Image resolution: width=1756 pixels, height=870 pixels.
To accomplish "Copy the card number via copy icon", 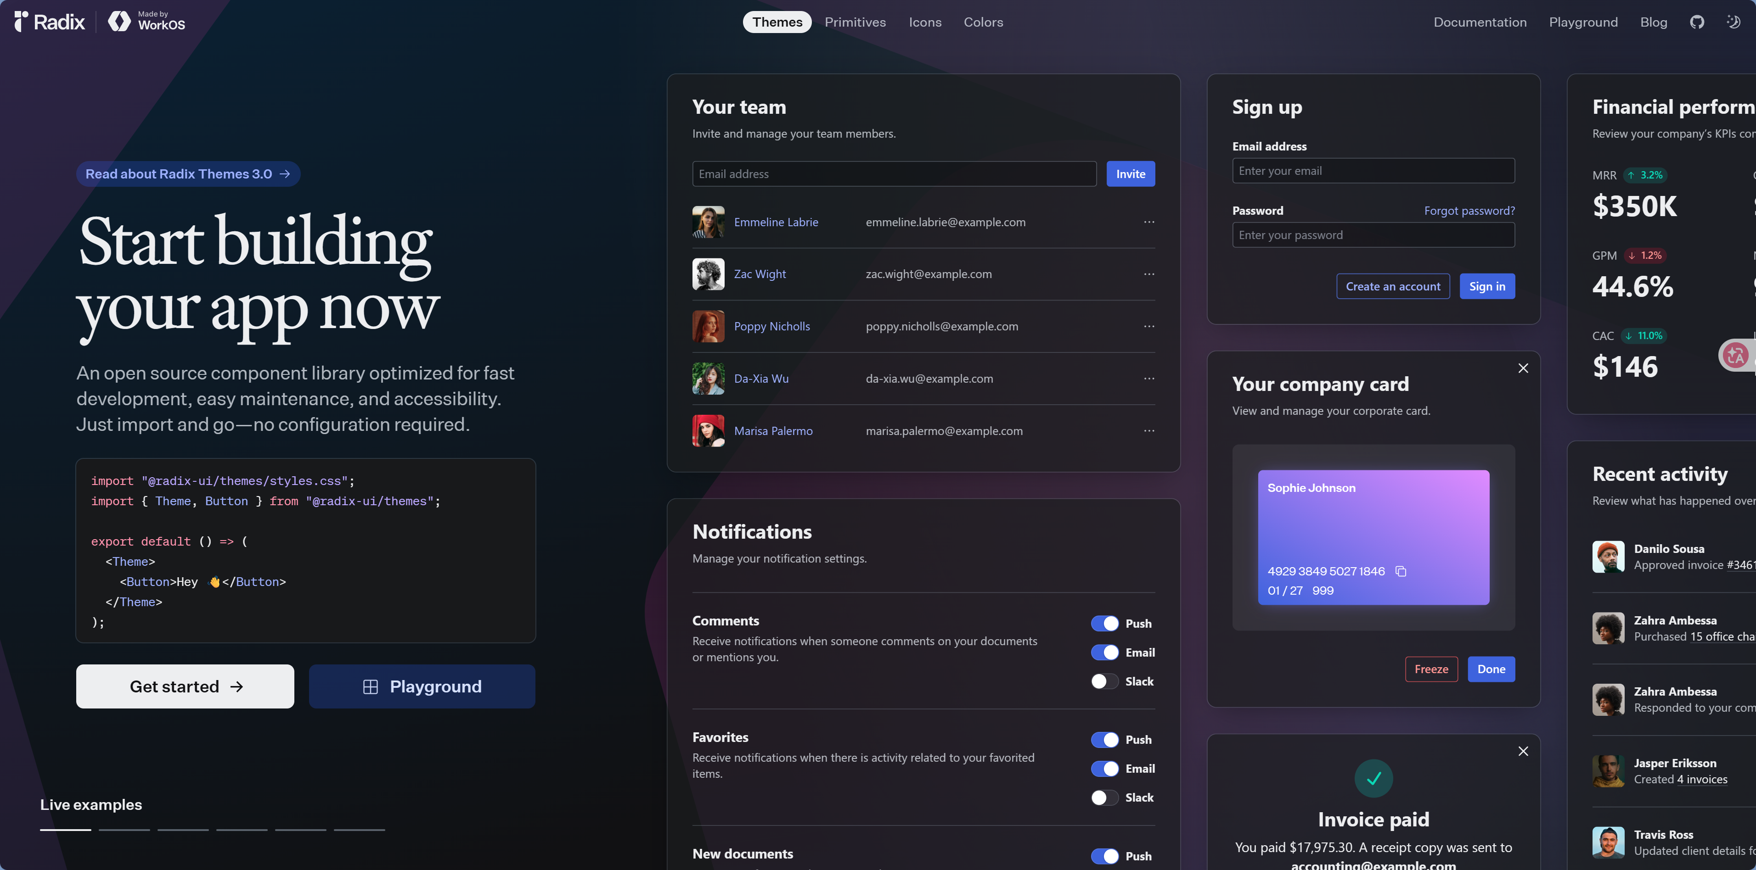I will coord(1401,571).
